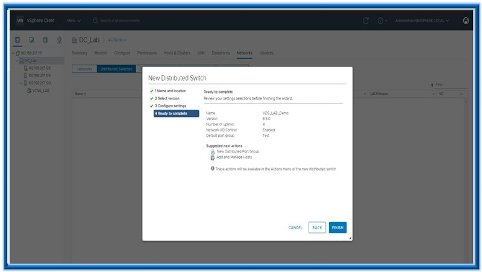Click FINISH to create the switch
The height and width of the screenshot is (272, 482).
pyautogui.click(x=337, y=227)
